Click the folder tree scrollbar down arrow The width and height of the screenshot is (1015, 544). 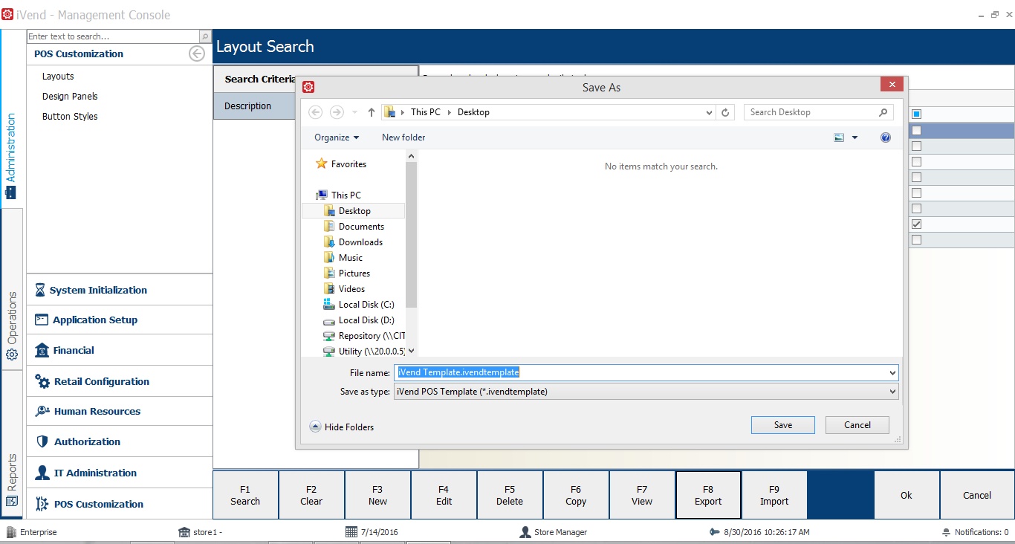pyautogui.click(x=412, y=352)
